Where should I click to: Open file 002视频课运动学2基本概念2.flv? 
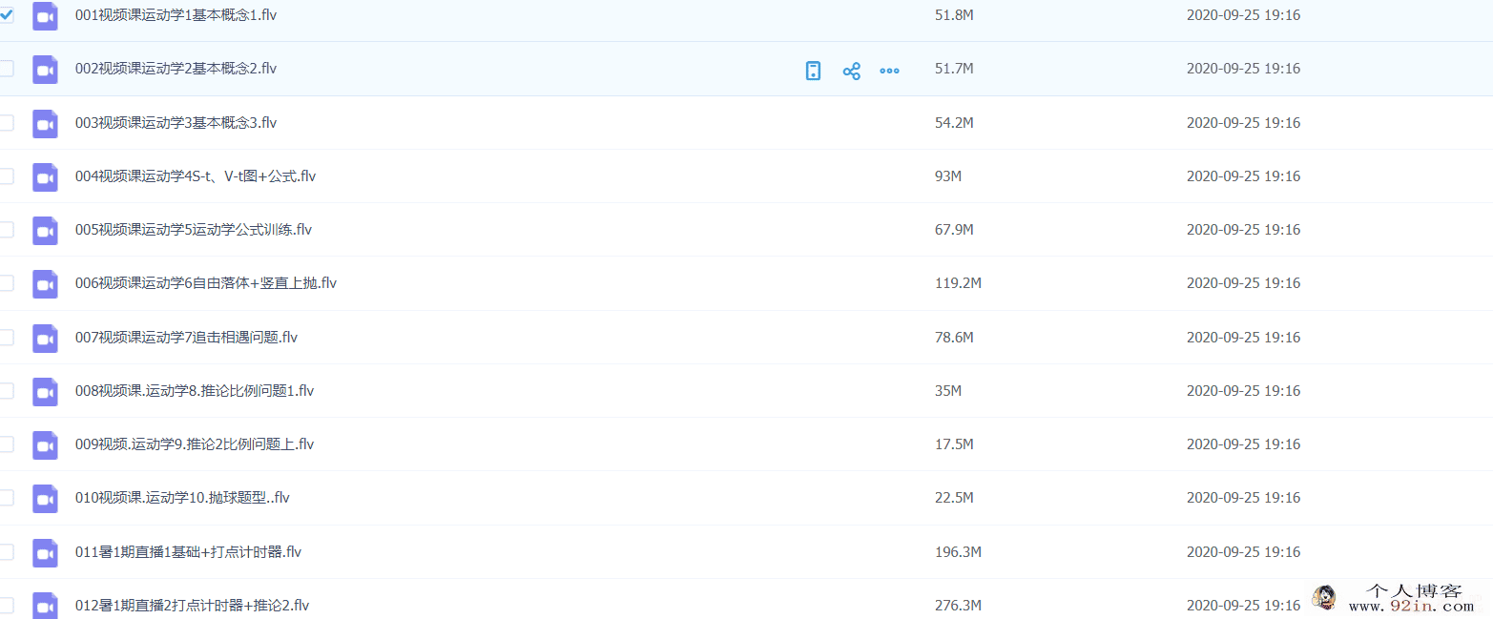[x=176, y=69]
